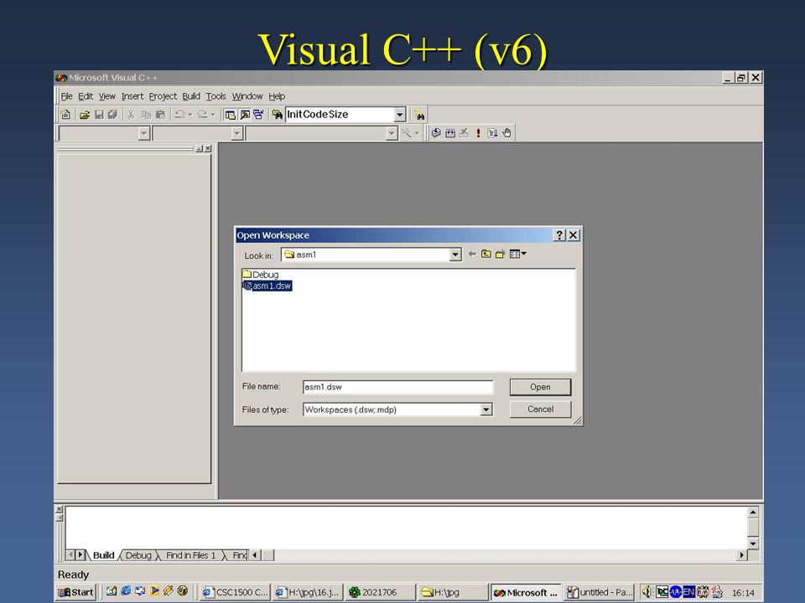Switch to untitled - Paint taskbar button

(599, 592)
